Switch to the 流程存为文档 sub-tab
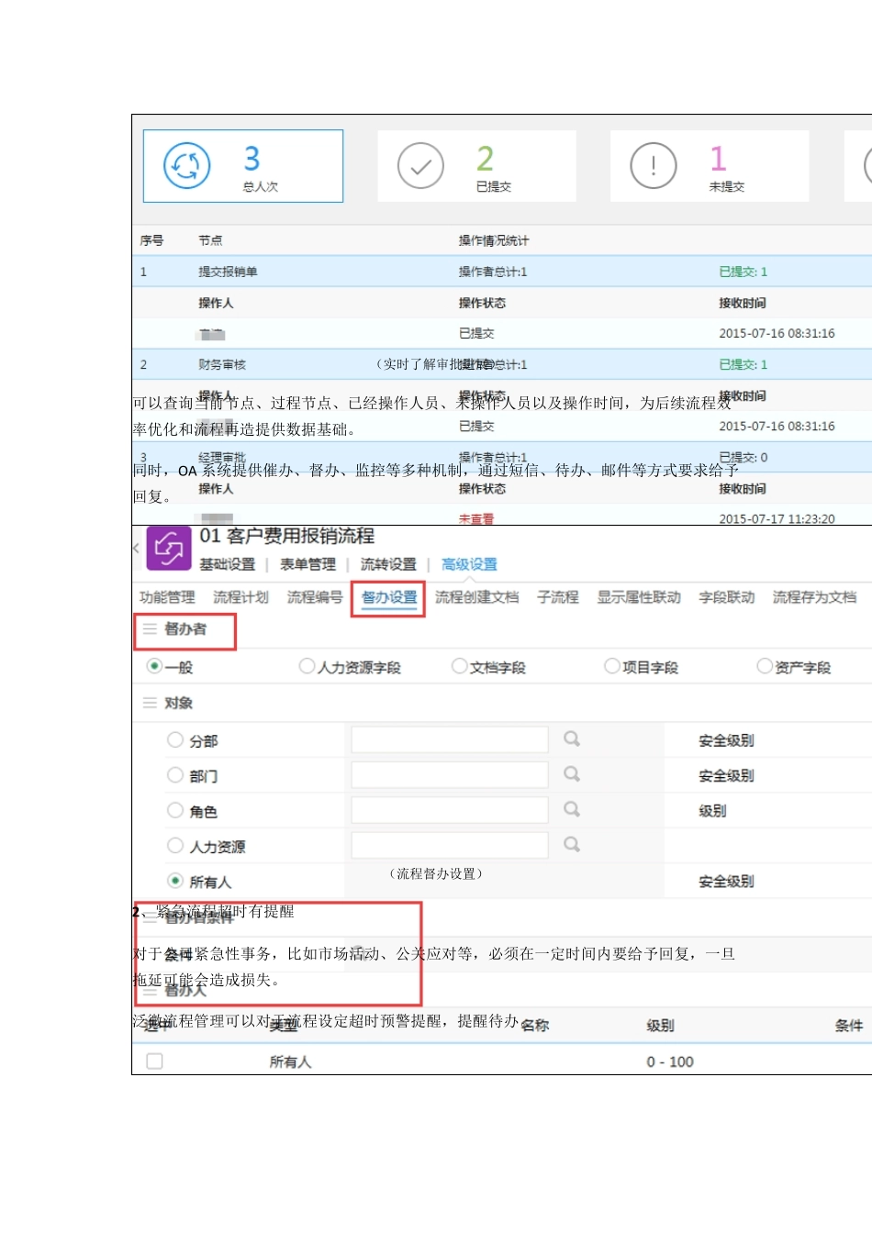 (814, 597)
